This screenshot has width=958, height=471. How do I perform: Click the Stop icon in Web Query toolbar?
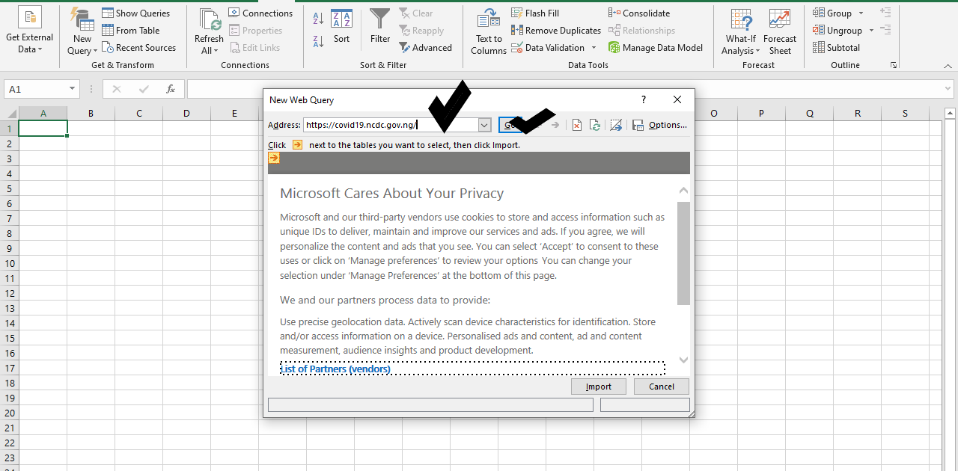pos(577,126)
